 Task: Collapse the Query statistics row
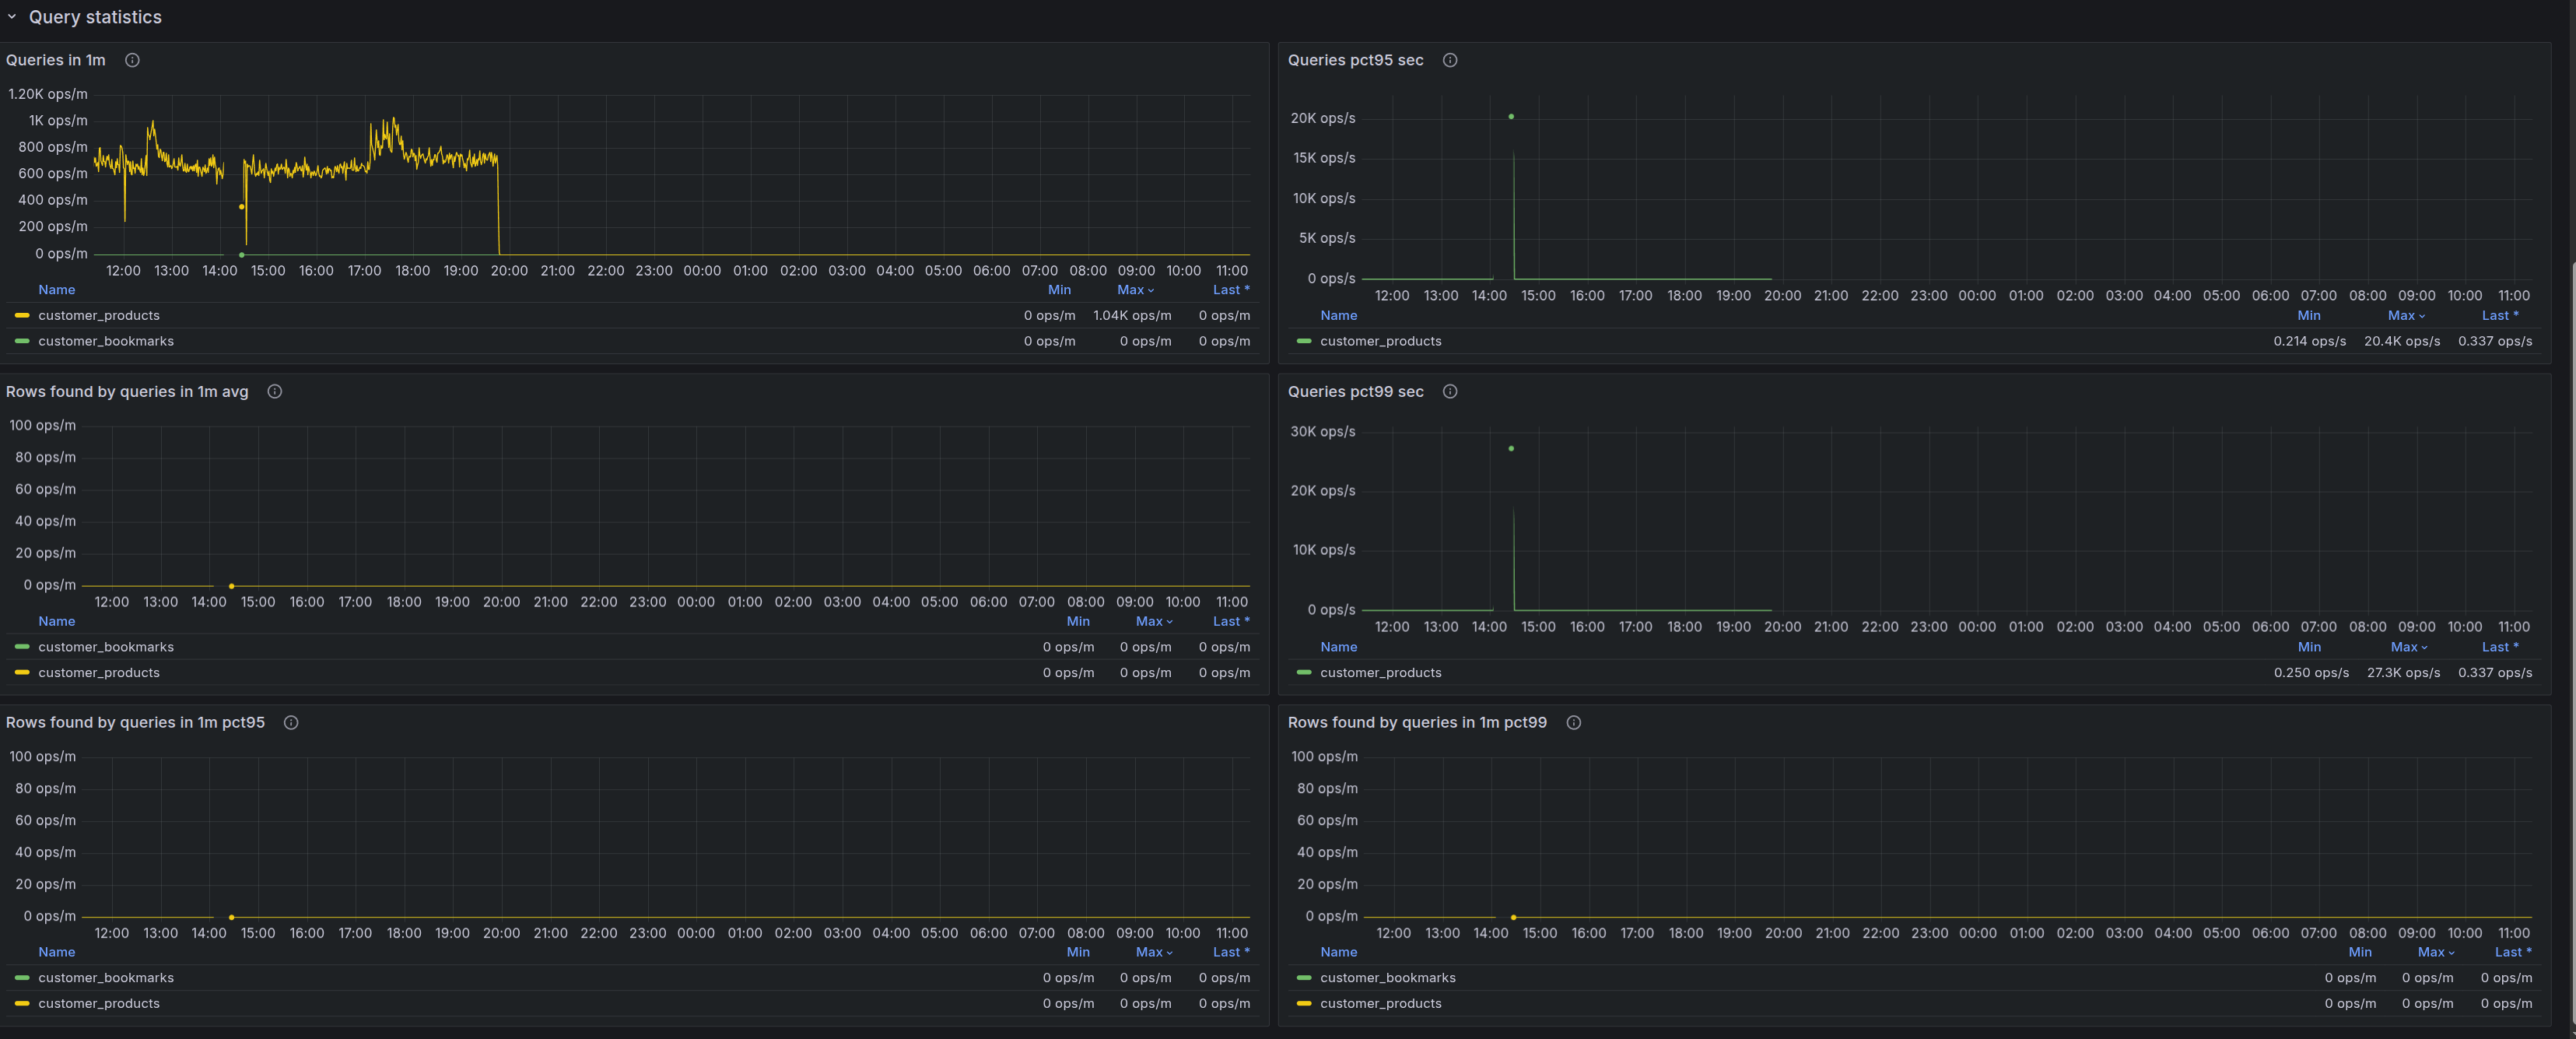(12, 17)
